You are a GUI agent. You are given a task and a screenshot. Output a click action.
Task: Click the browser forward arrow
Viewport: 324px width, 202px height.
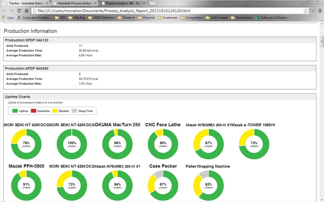click(12, 11)
